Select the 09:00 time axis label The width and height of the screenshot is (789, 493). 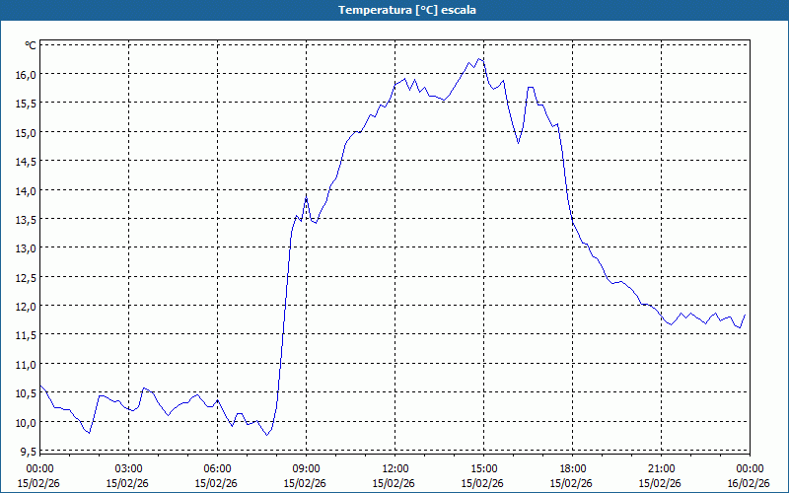306,468
